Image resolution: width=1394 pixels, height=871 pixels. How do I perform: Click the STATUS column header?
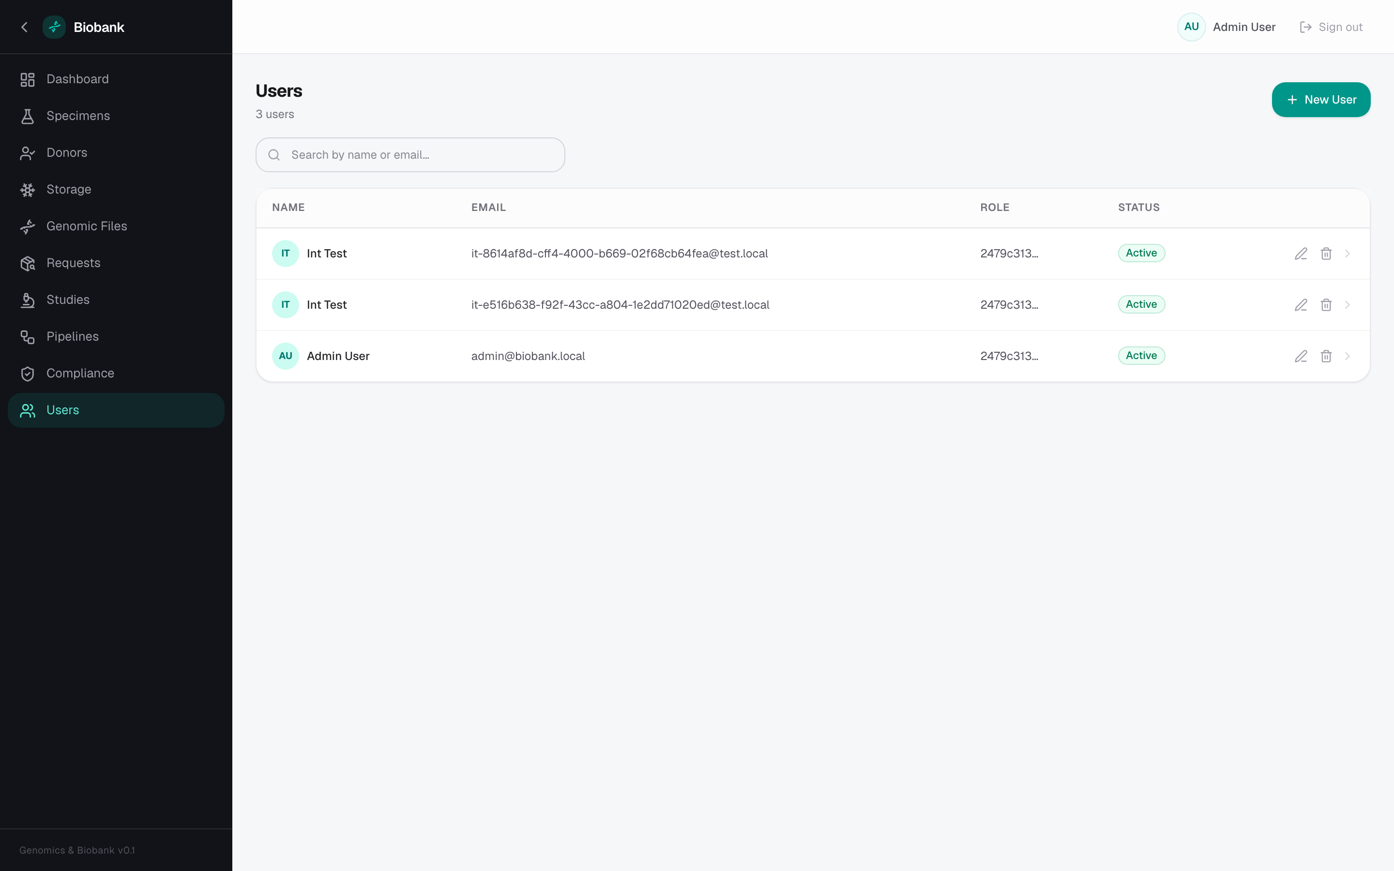click(x=1139, y=208)
